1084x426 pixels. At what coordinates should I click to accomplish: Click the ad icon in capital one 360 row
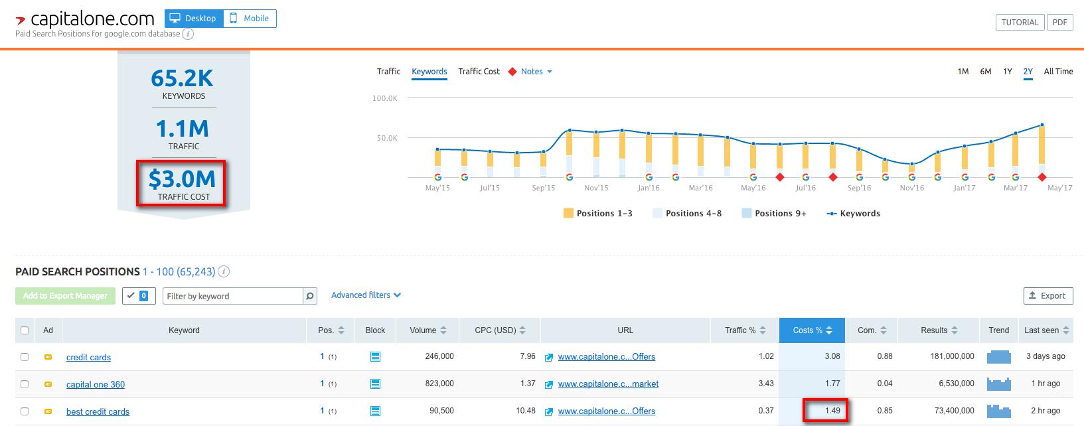pyautogui.click(x=48, y=384)
